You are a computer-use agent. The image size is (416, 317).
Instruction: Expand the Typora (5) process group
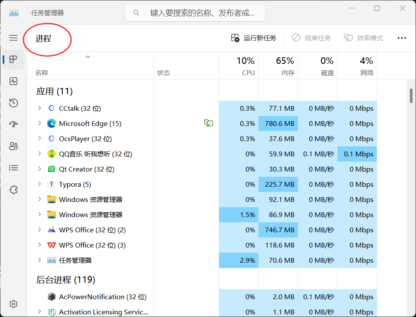pyautogui.click(x=39, y=184)
